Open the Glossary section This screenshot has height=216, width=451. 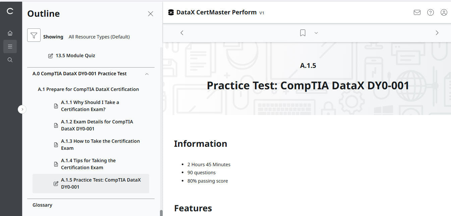pyautogui.click(x=42, y=205)
